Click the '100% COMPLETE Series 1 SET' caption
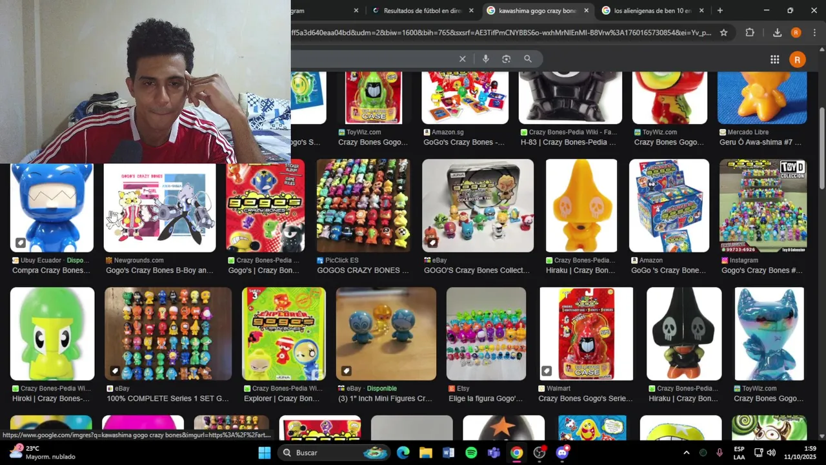Viewport: 826px width, 465px height. [168, 398]
